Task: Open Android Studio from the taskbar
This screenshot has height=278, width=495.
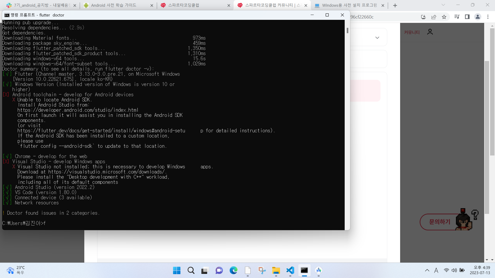Action: [x=319, y=270]
